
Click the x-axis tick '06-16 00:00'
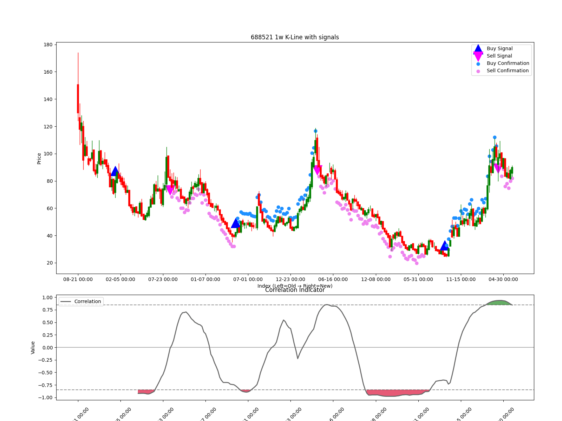(333, 280)
